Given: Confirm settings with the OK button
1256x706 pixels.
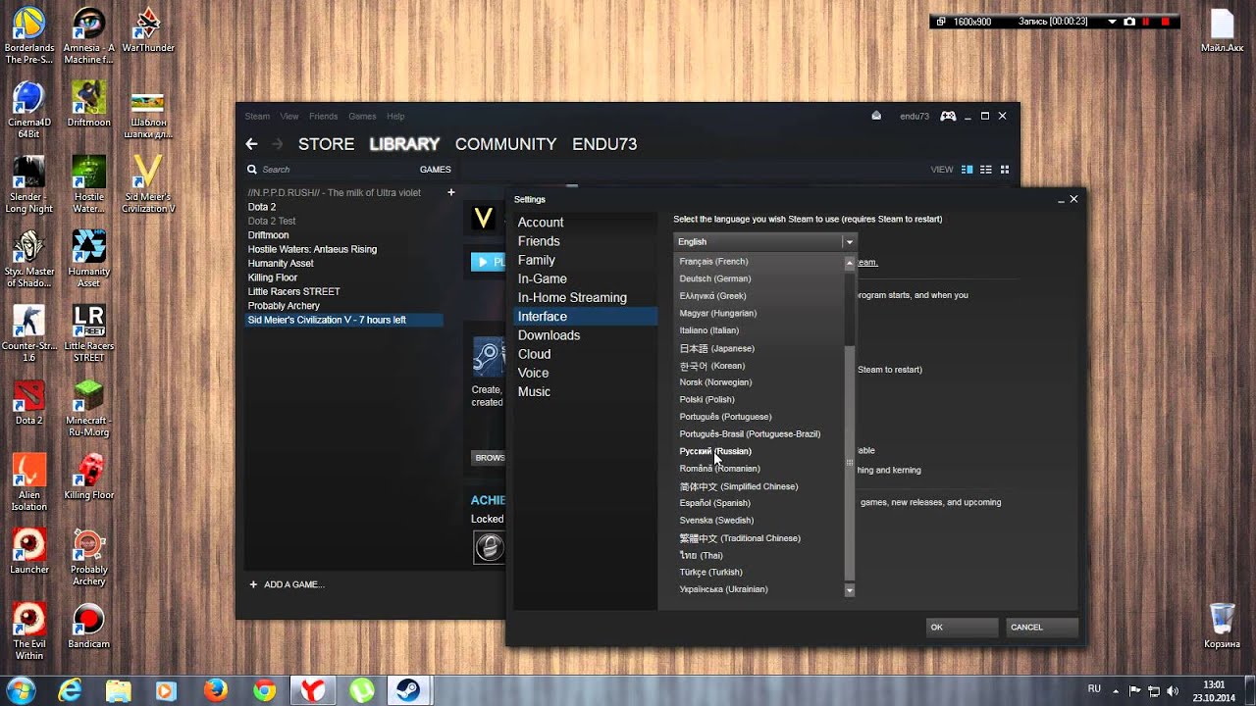Looking at the screenshot, I should [962, 628].
